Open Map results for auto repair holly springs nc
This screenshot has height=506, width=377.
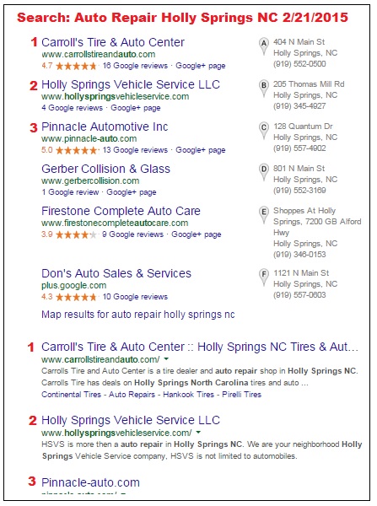138,315
